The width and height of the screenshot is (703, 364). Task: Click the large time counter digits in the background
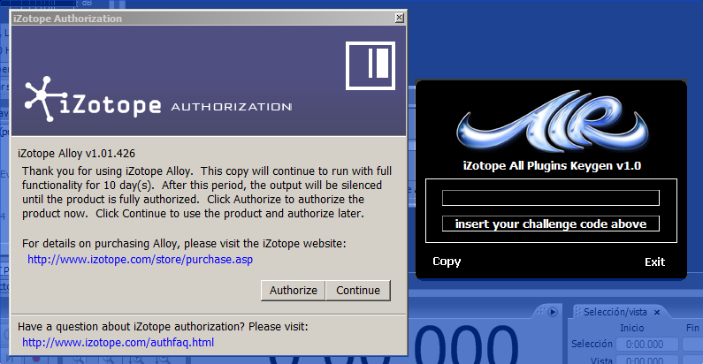[466, 345]
